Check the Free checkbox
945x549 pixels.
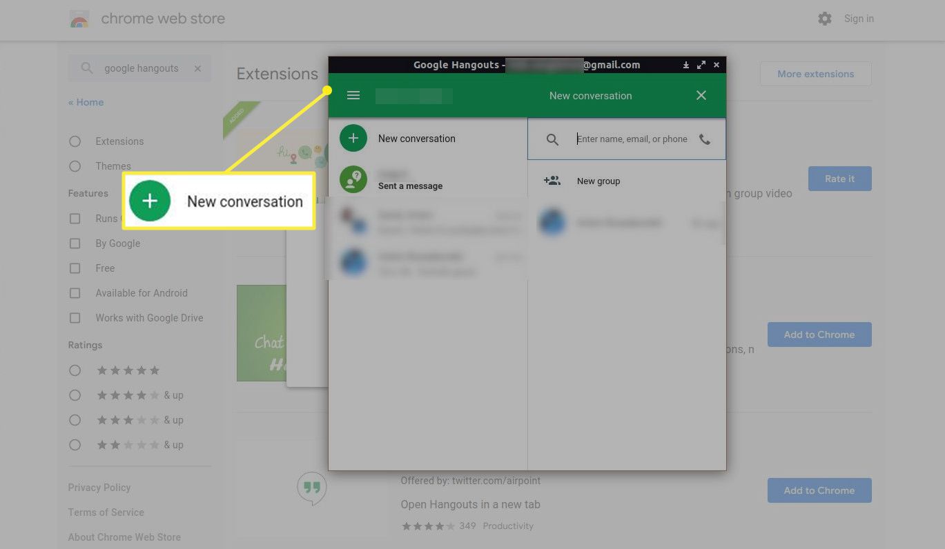coord(75,268)
